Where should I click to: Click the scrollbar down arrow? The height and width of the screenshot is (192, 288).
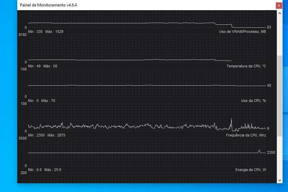click(280, 180)
